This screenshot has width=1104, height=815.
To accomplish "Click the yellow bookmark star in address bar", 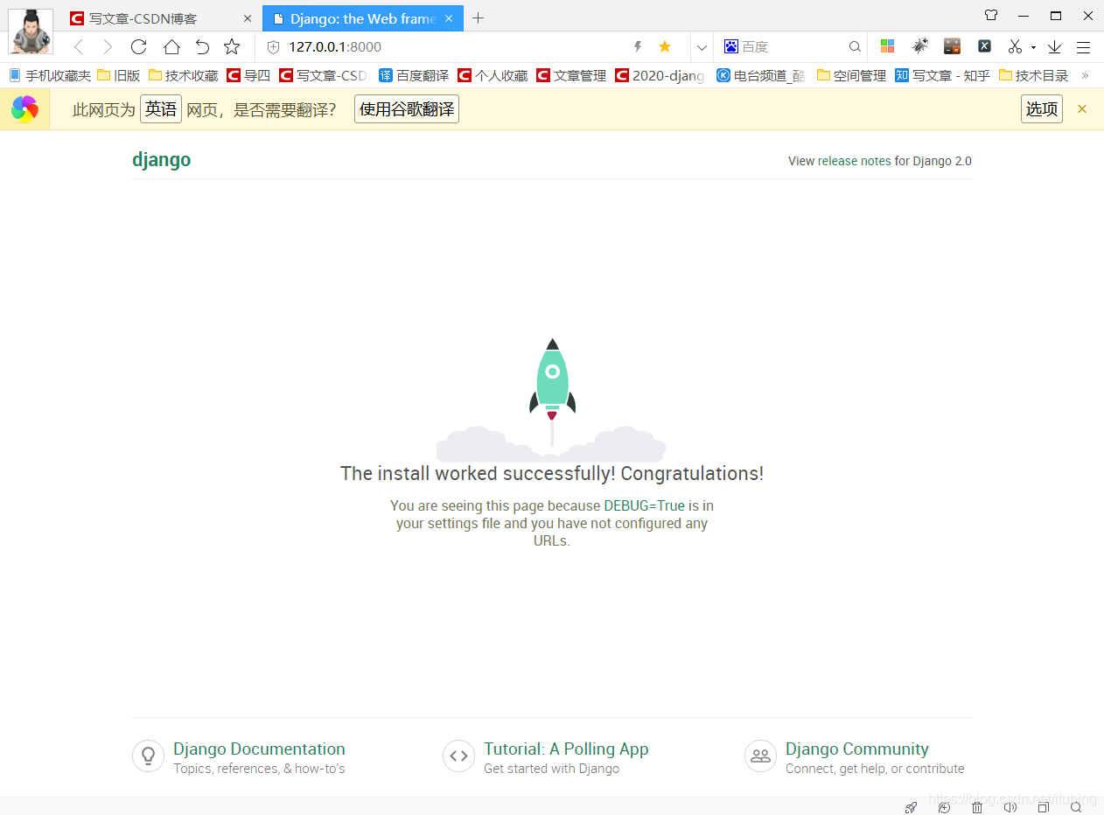I will coord(665,47).
